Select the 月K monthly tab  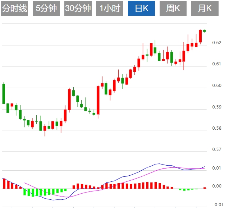pos(205,9)
